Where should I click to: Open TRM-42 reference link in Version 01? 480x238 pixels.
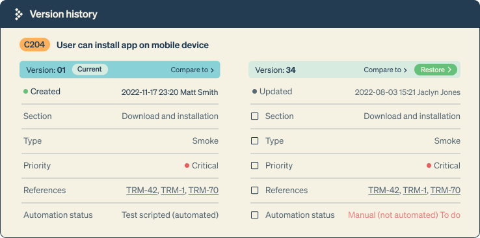click(x=142, y=191)
